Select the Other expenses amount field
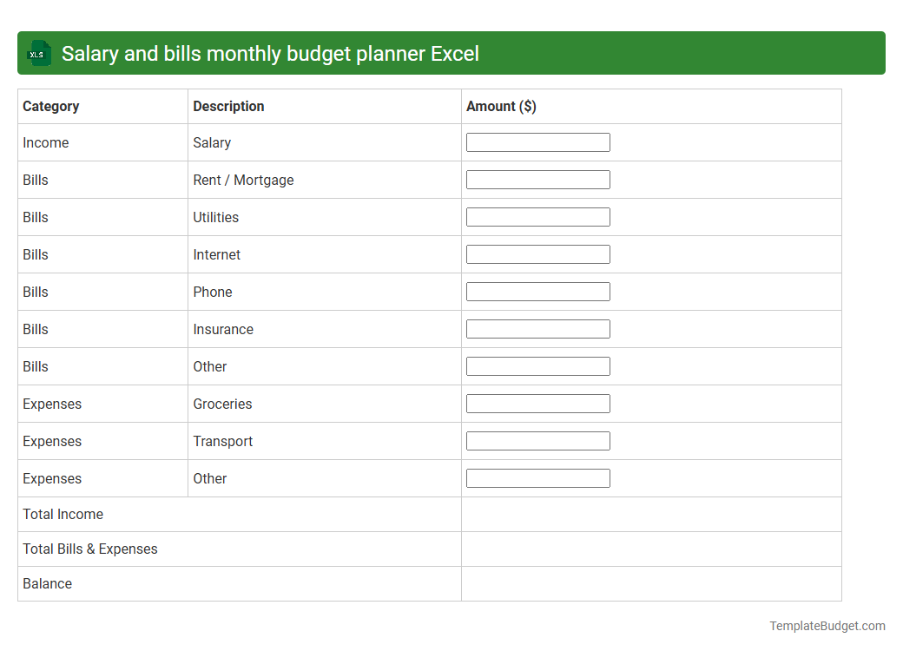The width and height of the screenshot is (903, 651). coord(537,477)
